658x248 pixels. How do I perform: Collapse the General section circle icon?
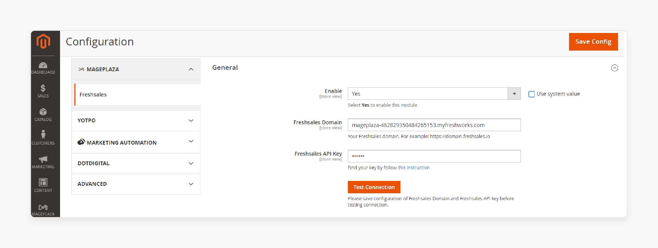tap(614, 68)
